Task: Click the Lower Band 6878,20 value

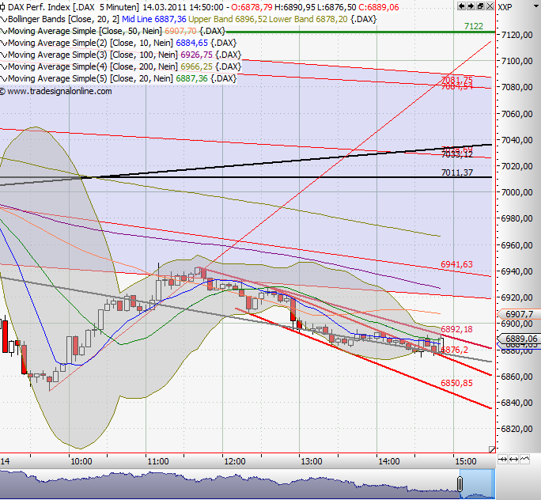Action: (308, 19)
